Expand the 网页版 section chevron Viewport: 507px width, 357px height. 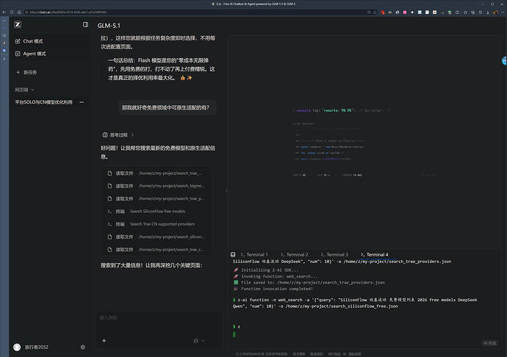[x=32, y=90]
